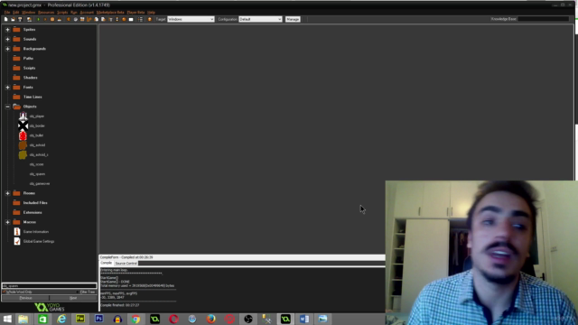Click the green Run game arrow icon

38,19
